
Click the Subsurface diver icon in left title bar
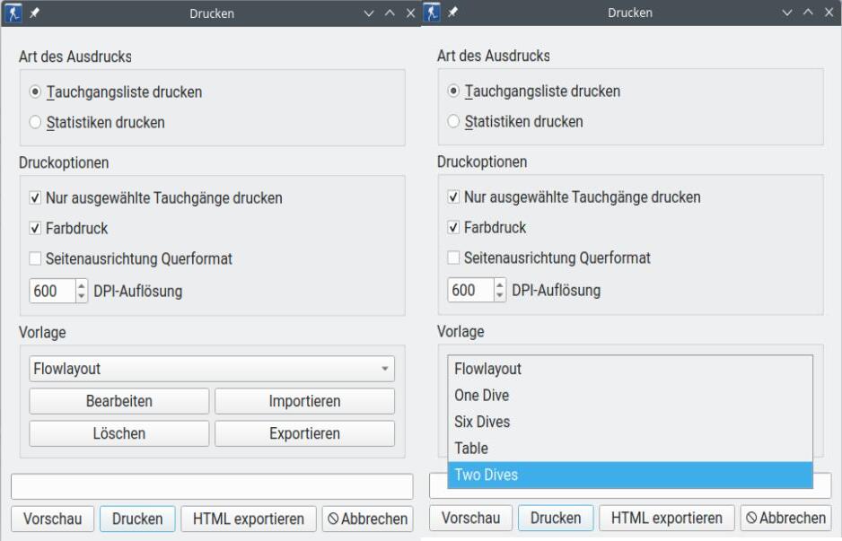click(x=13, y=13)
